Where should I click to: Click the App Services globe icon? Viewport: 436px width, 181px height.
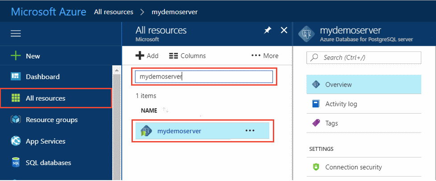click(16, 141)
